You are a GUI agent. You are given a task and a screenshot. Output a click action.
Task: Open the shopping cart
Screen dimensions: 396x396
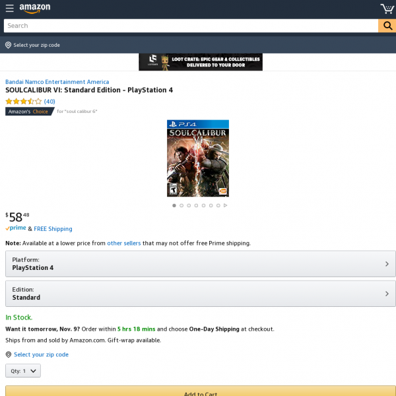pyautogui.click(x=387, y=9)
